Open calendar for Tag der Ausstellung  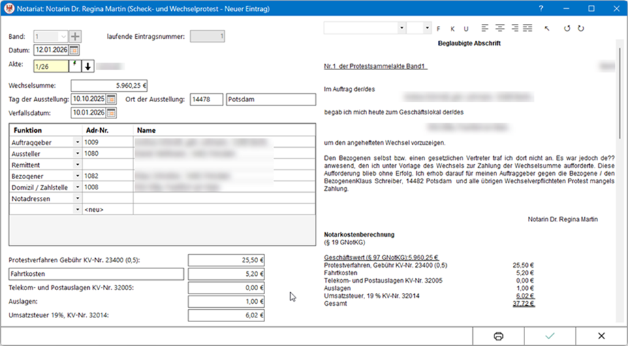click(111, 99)
